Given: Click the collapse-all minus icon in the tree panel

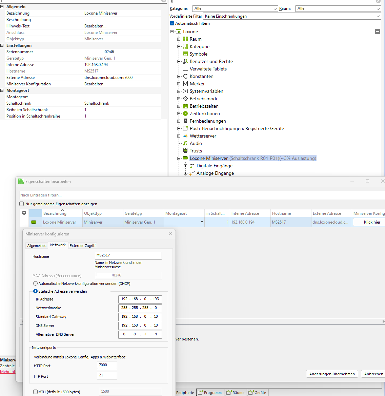Looking at the screenshot, I should 378,32.
